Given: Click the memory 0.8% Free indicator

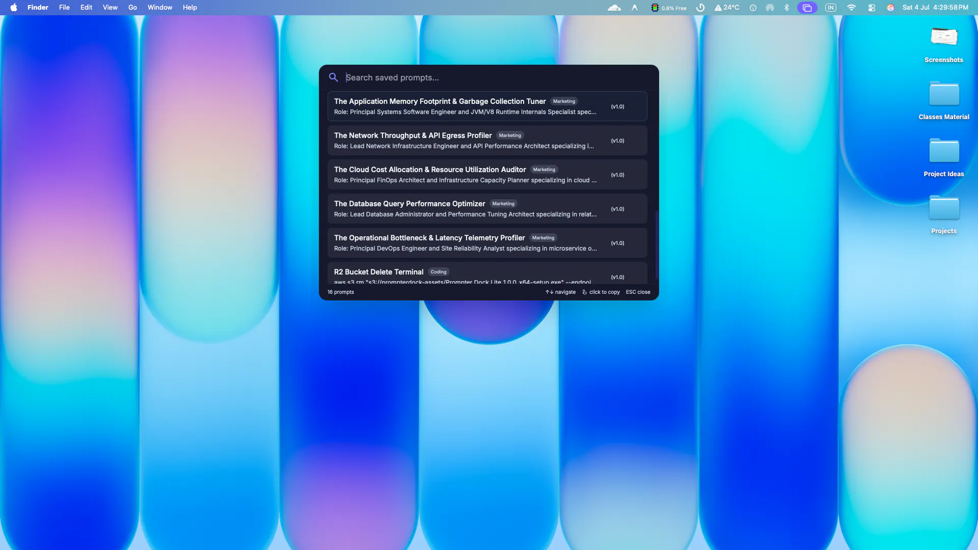Looking at the screenshot, I should [669, 8].
